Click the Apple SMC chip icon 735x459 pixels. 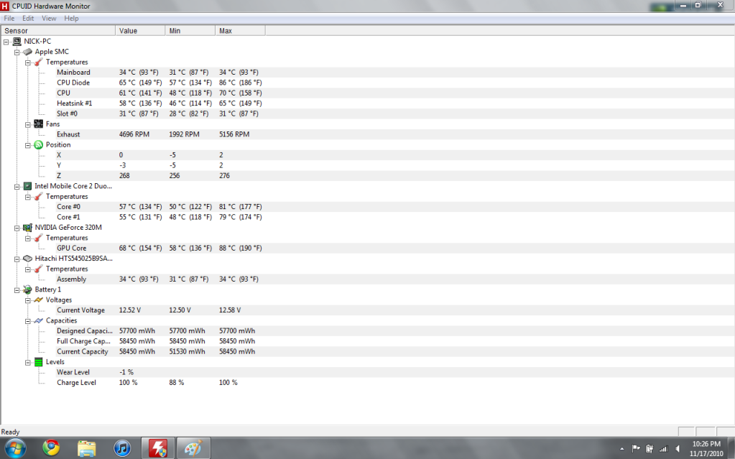point(27,52)
